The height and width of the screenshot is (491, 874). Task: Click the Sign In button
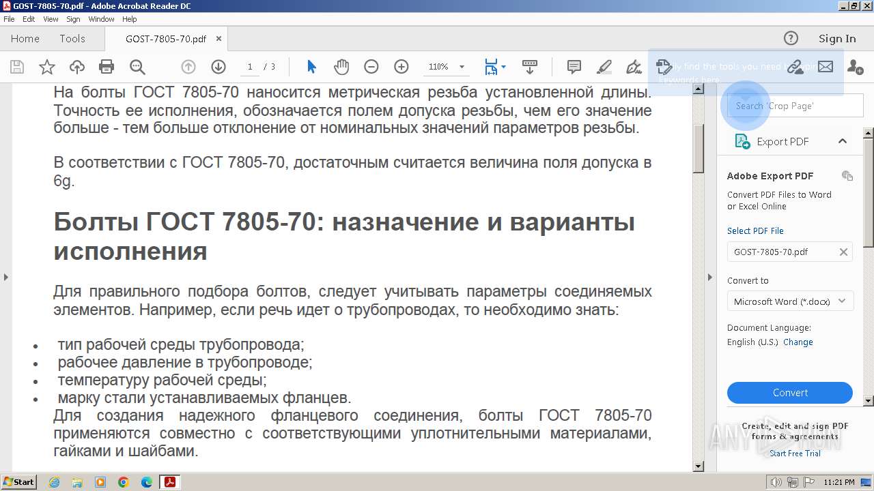(837, 39)
